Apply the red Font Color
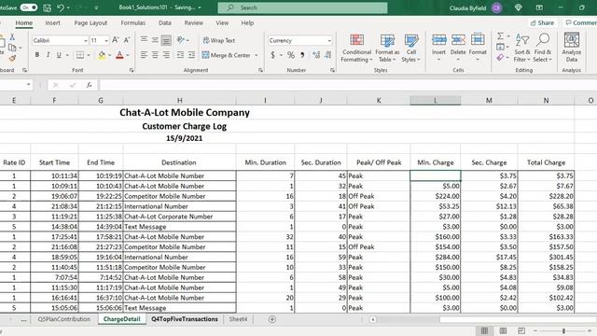597x336 pixels. point(119,55)
